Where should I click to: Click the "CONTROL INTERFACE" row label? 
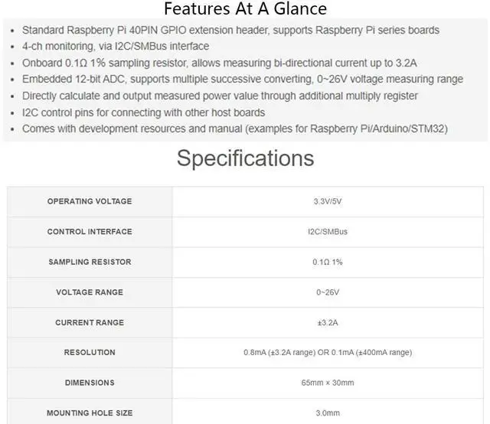pos(90,232)
